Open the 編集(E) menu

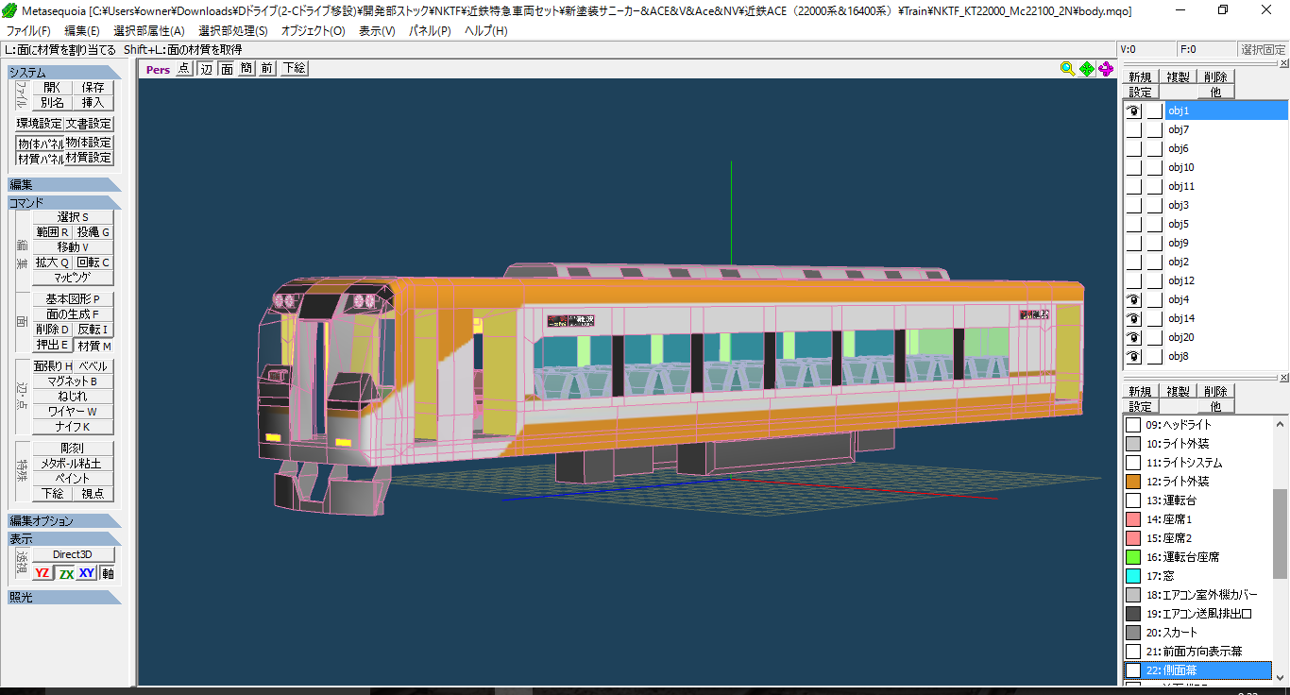coord(81,30)
